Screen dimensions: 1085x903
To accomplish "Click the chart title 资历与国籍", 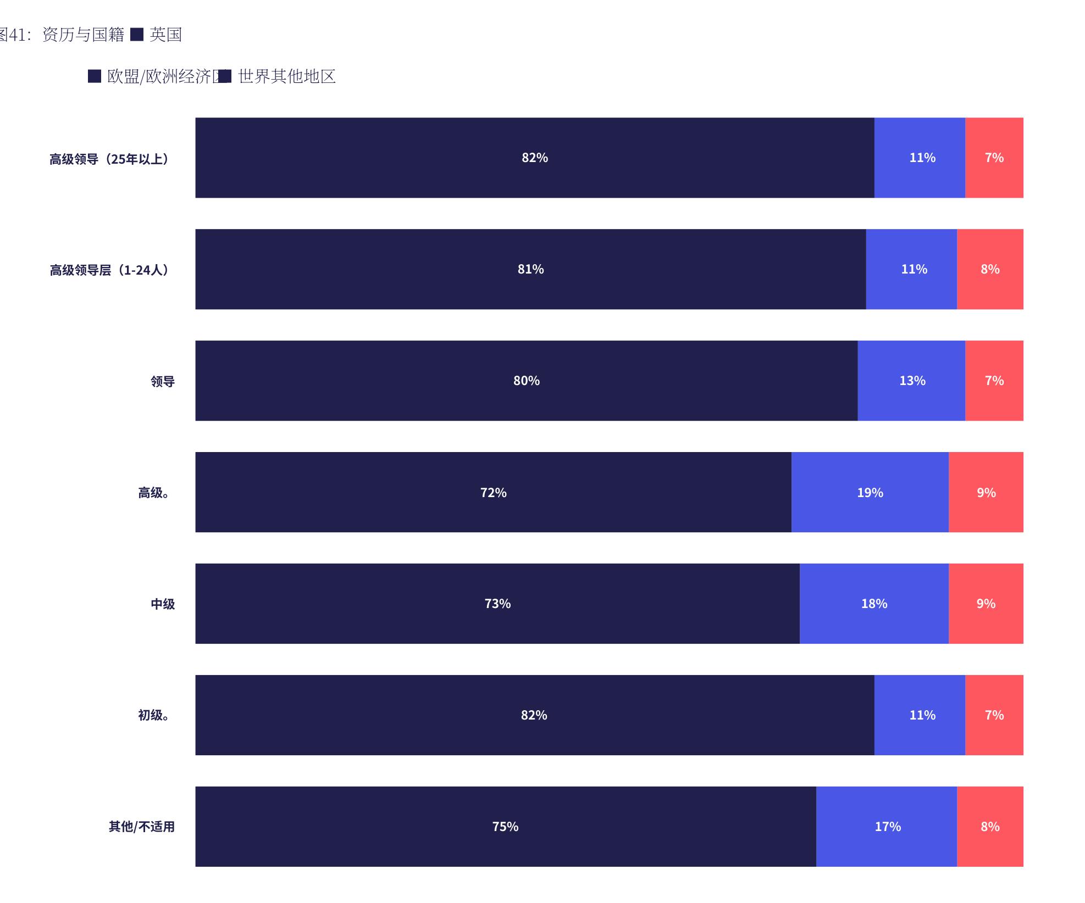I will pos(84,35).
